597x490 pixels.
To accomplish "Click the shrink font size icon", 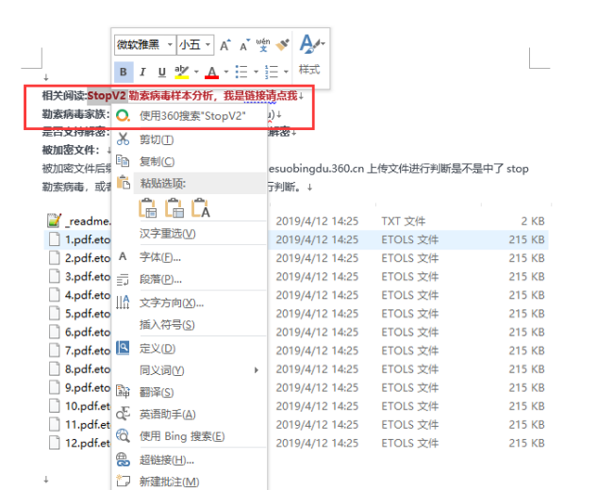I will click(x=244, y=45).
